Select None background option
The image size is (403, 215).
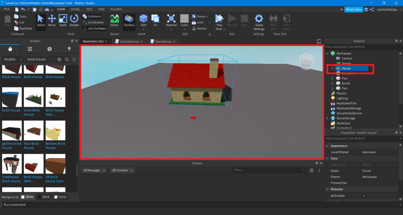[60, 197]
